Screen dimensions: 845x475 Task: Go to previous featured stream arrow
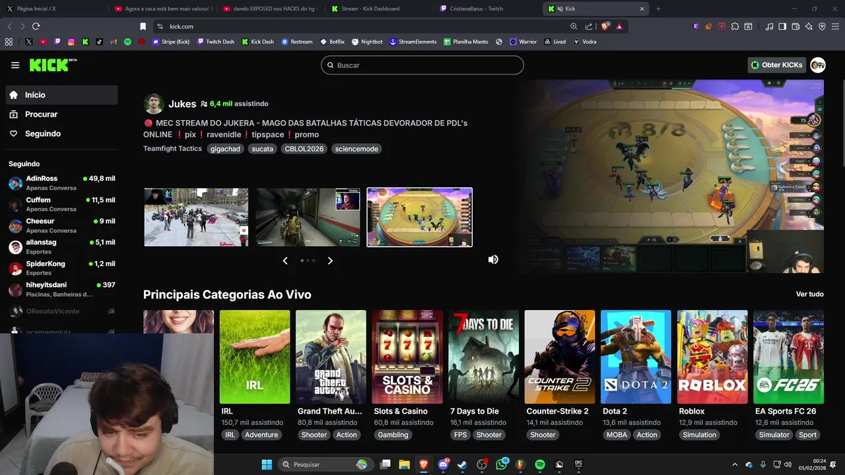285,261
